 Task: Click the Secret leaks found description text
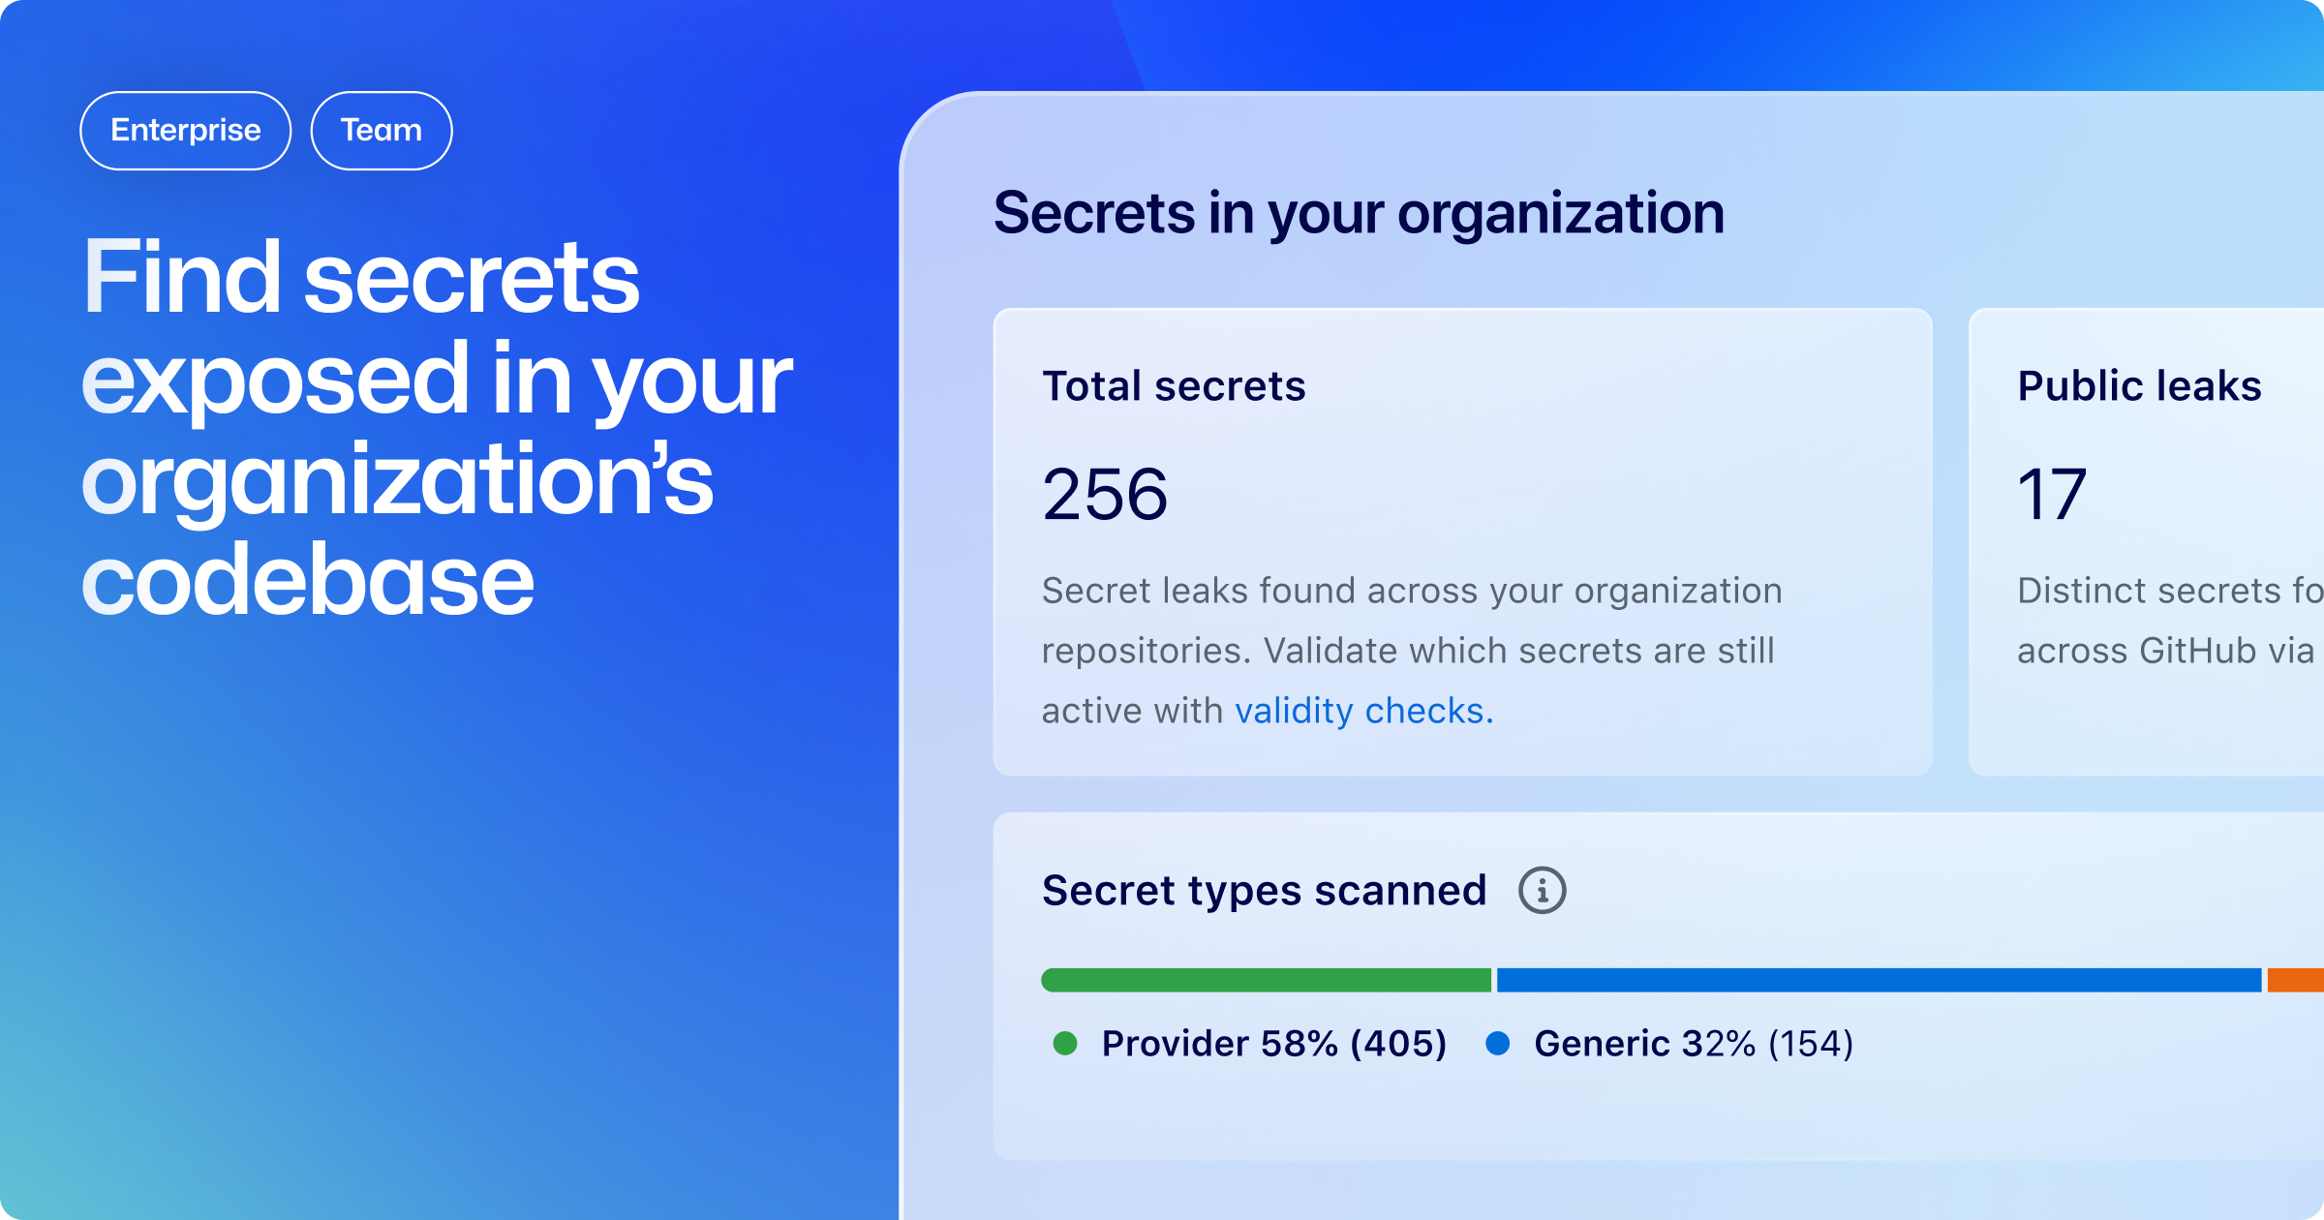1411,650
